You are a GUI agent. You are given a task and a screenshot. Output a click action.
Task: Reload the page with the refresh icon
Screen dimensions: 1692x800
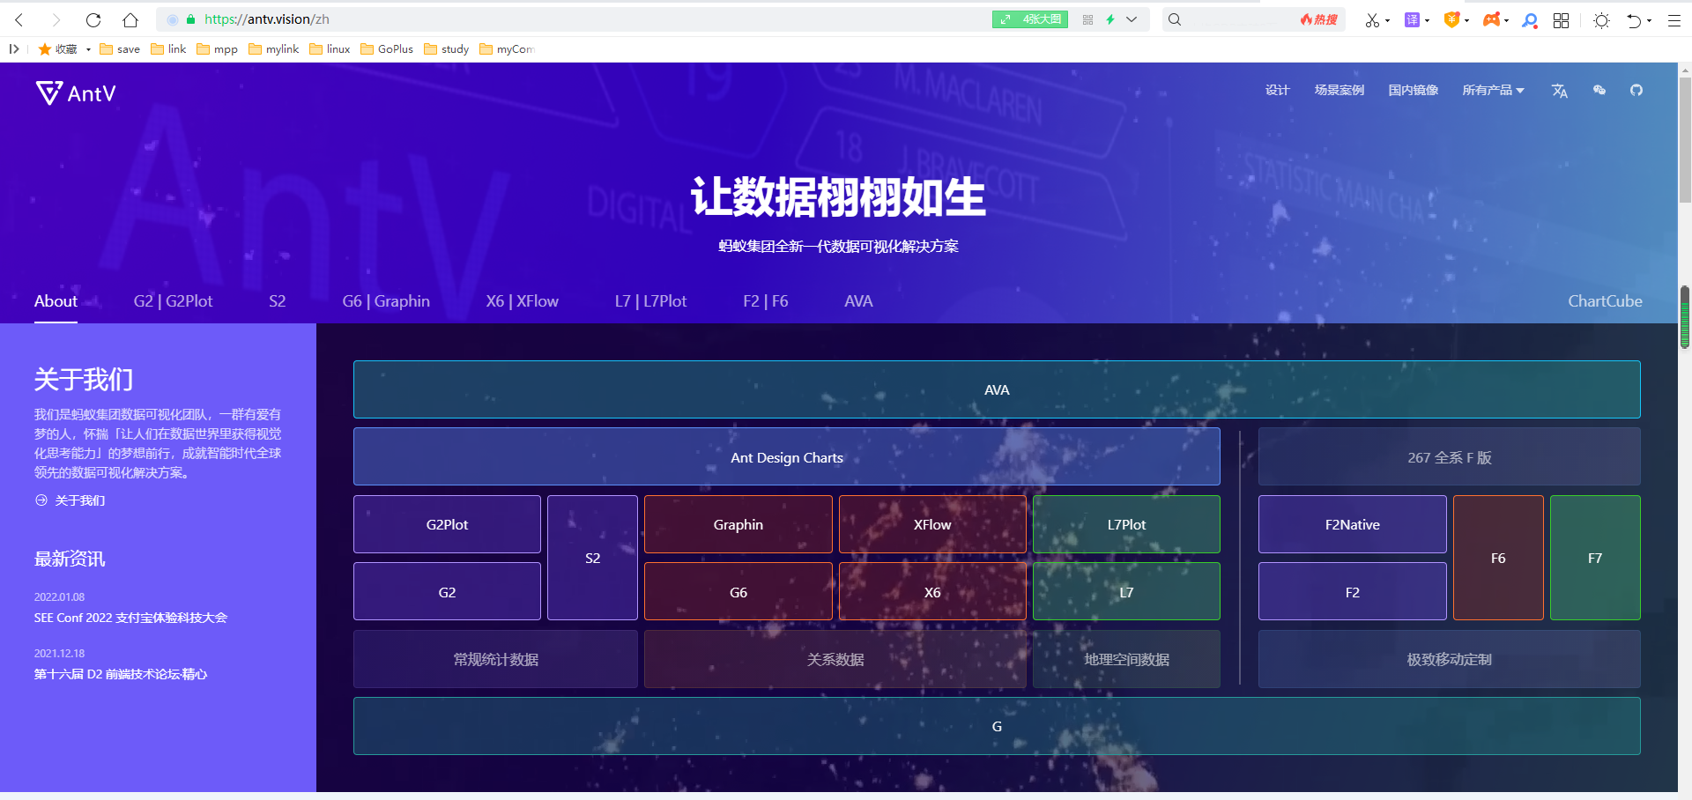pyautogui.click(x=93, y=19)
